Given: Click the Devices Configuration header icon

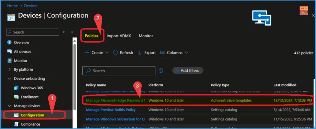Looking at the screenshot, I should tap(11, 18).
